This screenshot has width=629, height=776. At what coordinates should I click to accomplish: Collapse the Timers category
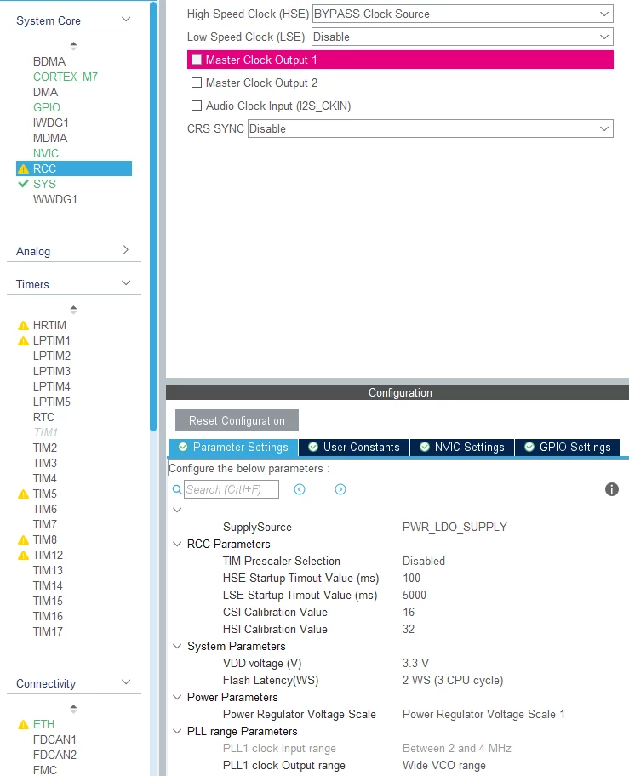126,283
